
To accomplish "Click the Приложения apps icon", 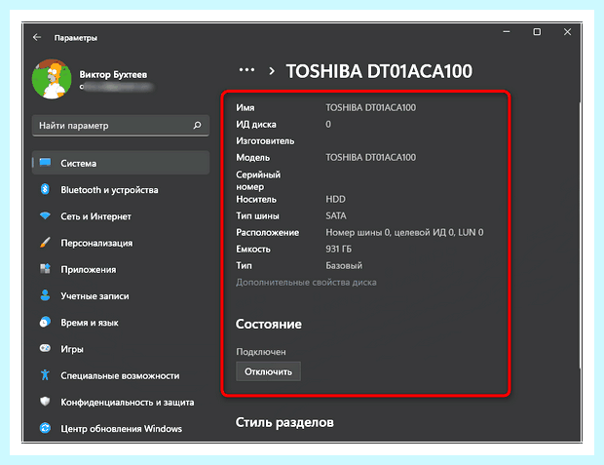I will (x=45, y=269).
